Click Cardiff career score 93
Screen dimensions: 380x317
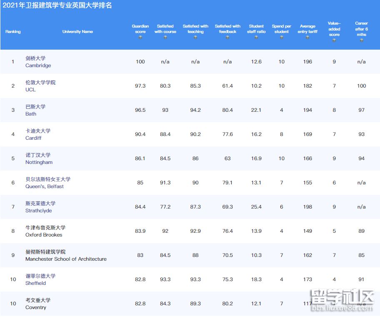coord(361,134)
